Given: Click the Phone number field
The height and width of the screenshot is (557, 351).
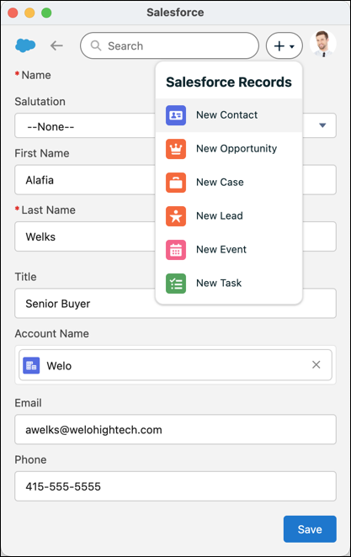Looking at the screenshot, I should pos(175,486).
